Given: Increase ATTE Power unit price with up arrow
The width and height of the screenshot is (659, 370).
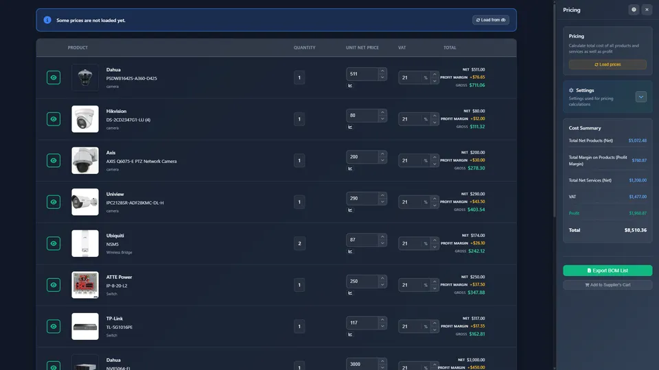Looking at the screenshot, I should (x=382, y=278).
